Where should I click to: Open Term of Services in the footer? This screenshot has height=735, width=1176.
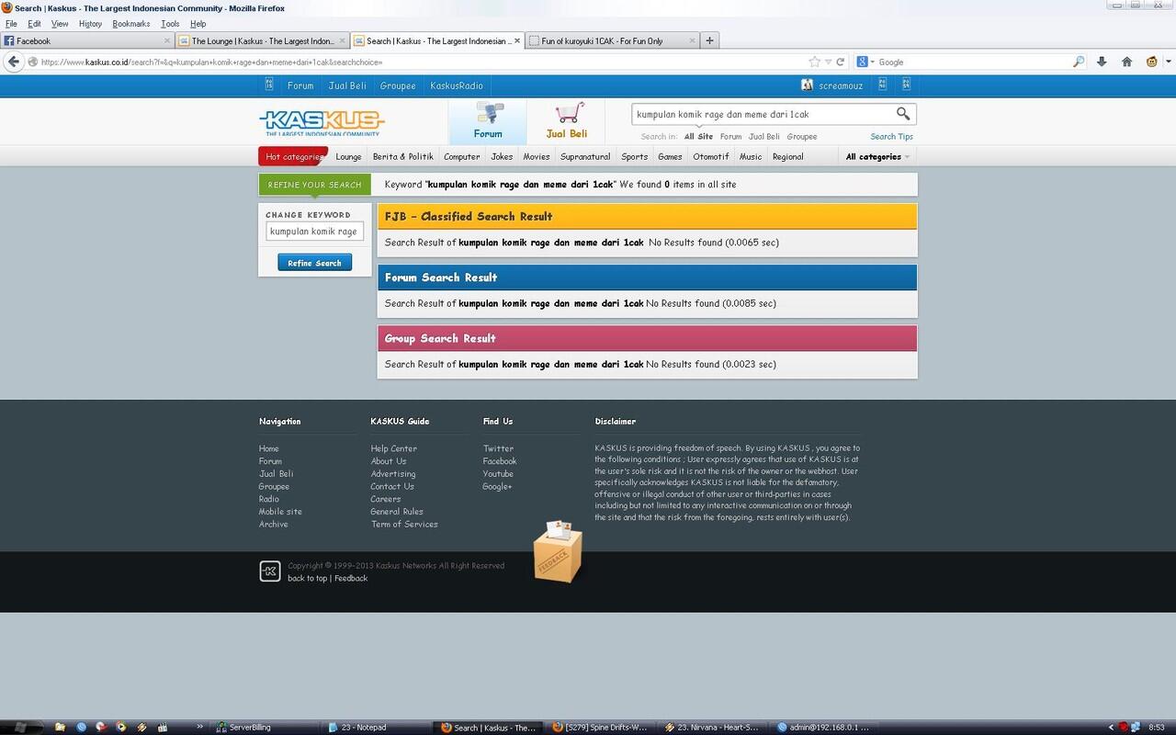(404, 524)
